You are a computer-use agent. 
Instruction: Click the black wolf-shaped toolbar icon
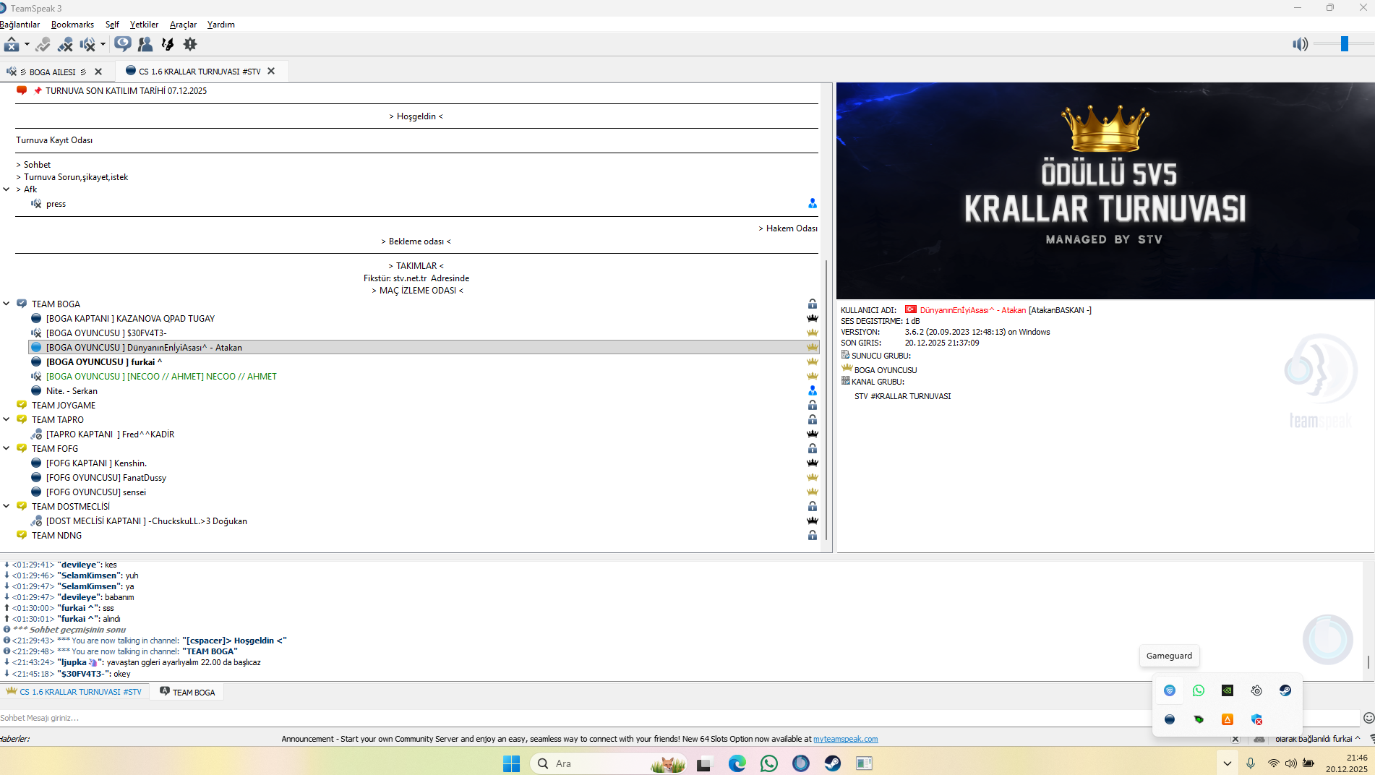point(168,44)
